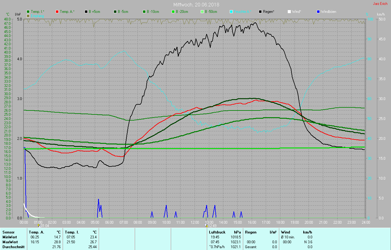Click the Durchschnitt row label
The height and width of the screenshot is (250, 391).
pyautogui.click(x=13, y=247)
